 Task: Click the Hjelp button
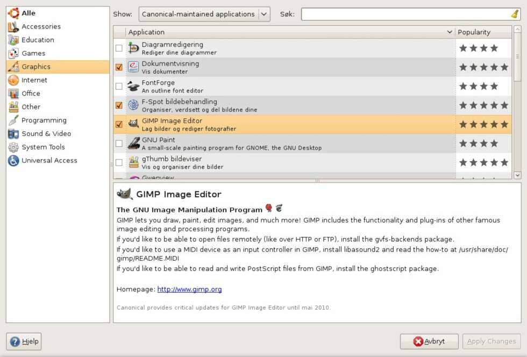pos(24,341)
